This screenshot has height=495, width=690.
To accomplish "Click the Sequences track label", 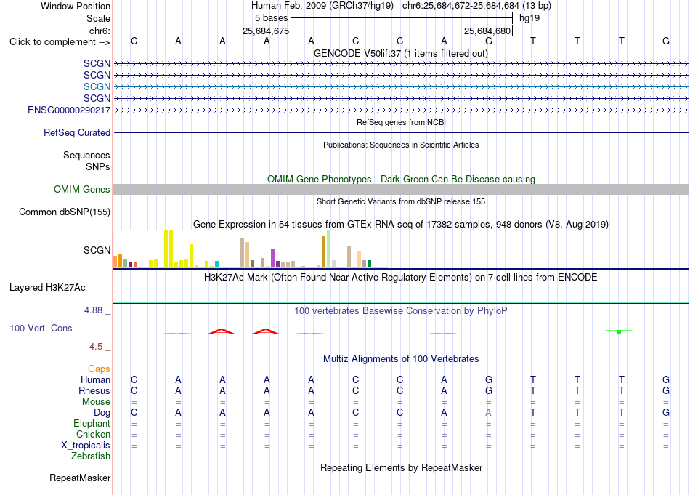I will coord(86,155).
